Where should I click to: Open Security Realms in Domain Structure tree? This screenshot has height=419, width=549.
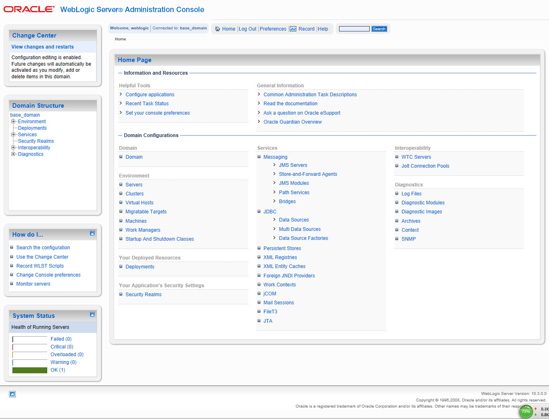[x=36, y=141]
